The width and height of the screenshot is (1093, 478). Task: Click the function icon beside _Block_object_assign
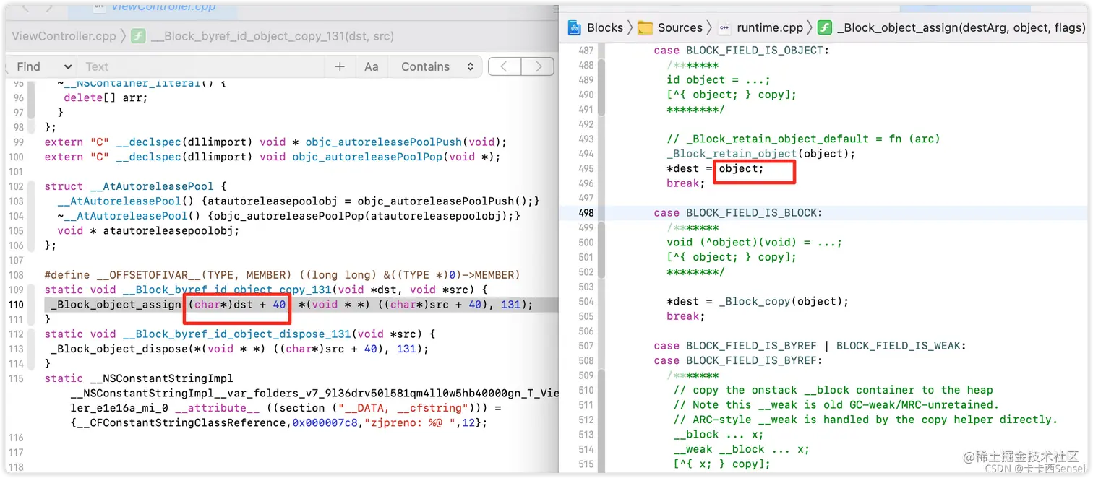tap(825, 27)
